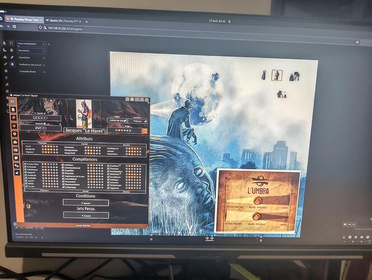This screenshot has width=372, height=280.
Task: Click the browser address bar URL
Action: 65,29
